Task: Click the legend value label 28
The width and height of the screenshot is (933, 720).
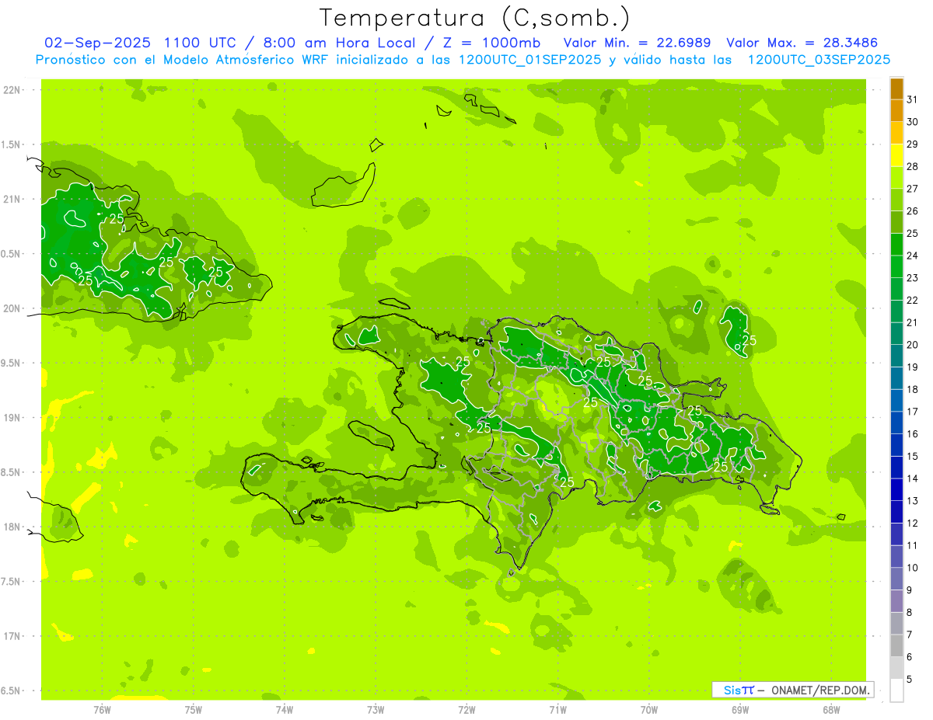Action: tap(913, 166)
